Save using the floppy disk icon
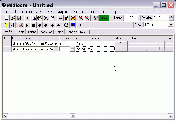 [19, 18]
